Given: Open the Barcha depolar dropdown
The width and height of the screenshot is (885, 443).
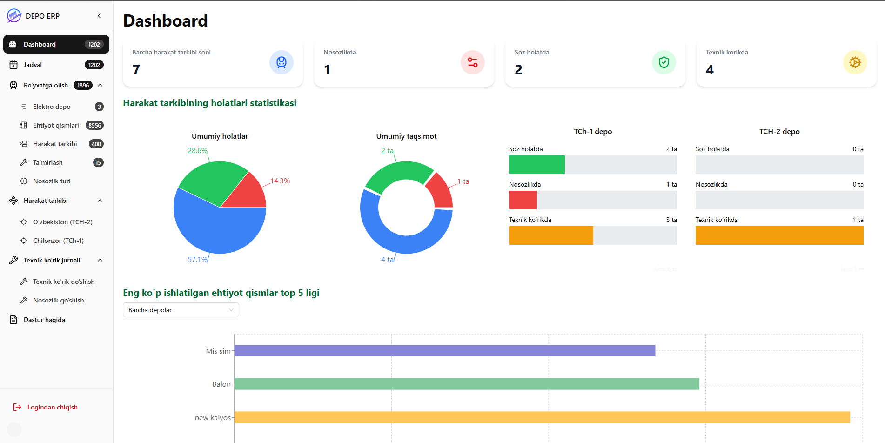Looking at the screenshot, I should pos(181,310).
